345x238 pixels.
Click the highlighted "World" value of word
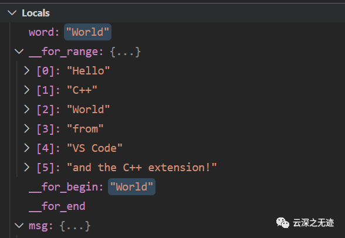87,32
